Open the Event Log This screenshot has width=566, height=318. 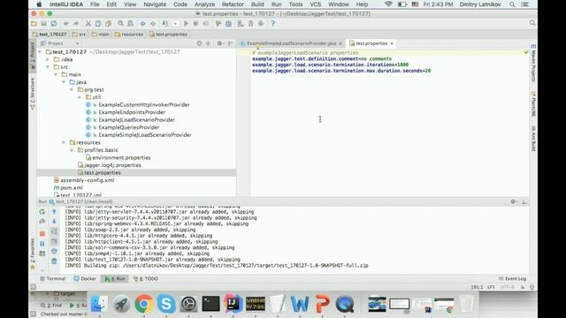pyautogui.click(x=512, y=279)
